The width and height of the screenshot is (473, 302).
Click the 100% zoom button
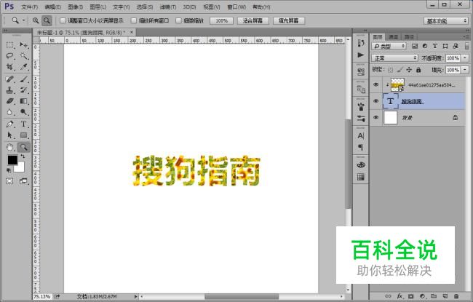pos(222,21)
